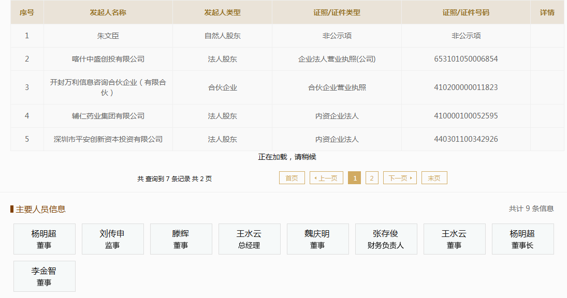Select page 1 in the pagination bar
The width and height of the screenshot is (567, 298).
(355, 177)
